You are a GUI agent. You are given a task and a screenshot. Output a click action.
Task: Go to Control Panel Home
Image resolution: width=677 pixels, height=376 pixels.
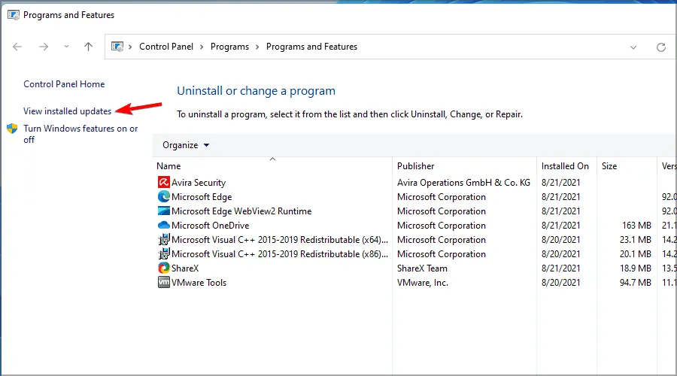pos(64,84)
